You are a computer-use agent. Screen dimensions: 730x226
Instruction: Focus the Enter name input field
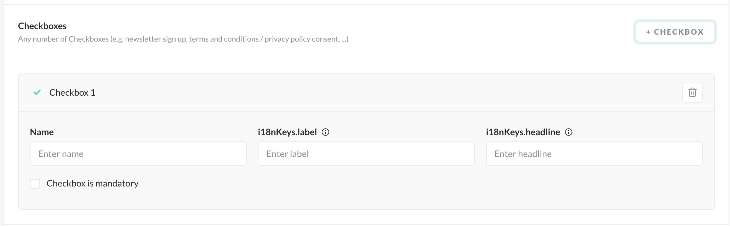138,154
